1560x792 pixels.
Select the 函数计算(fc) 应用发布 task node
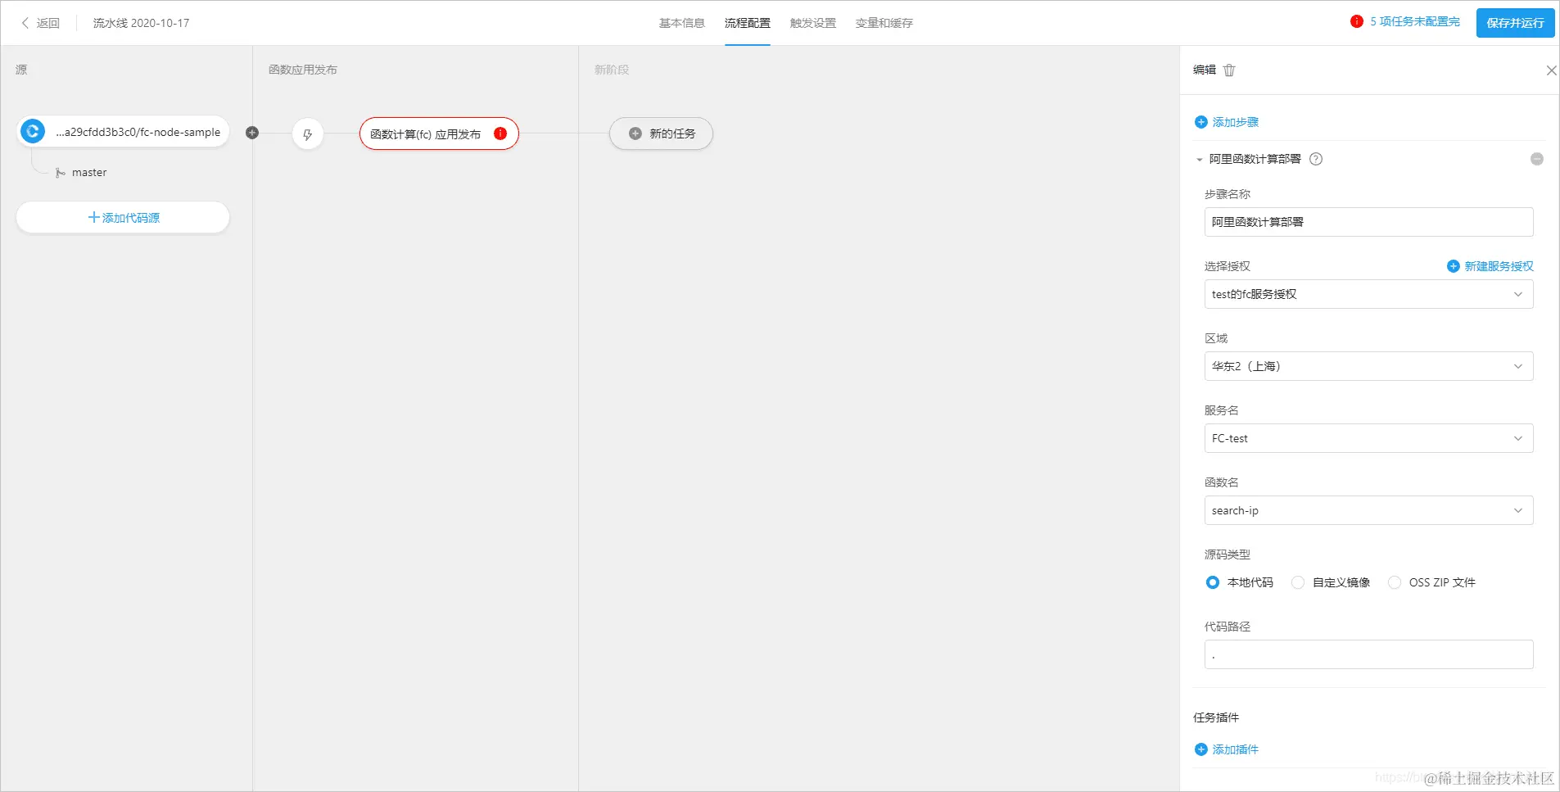(439, 134)
